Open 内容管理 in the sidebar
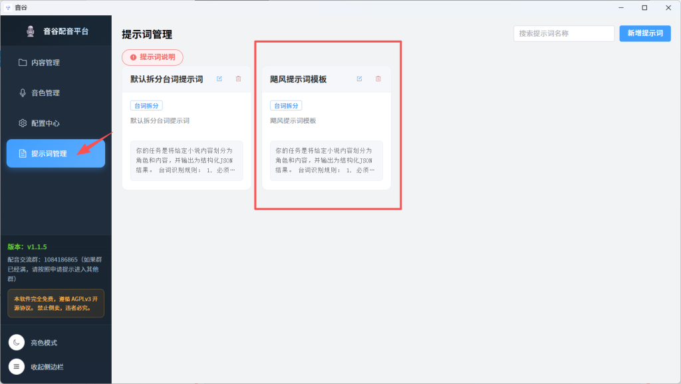The image size is (681, 384). (56, 63)
